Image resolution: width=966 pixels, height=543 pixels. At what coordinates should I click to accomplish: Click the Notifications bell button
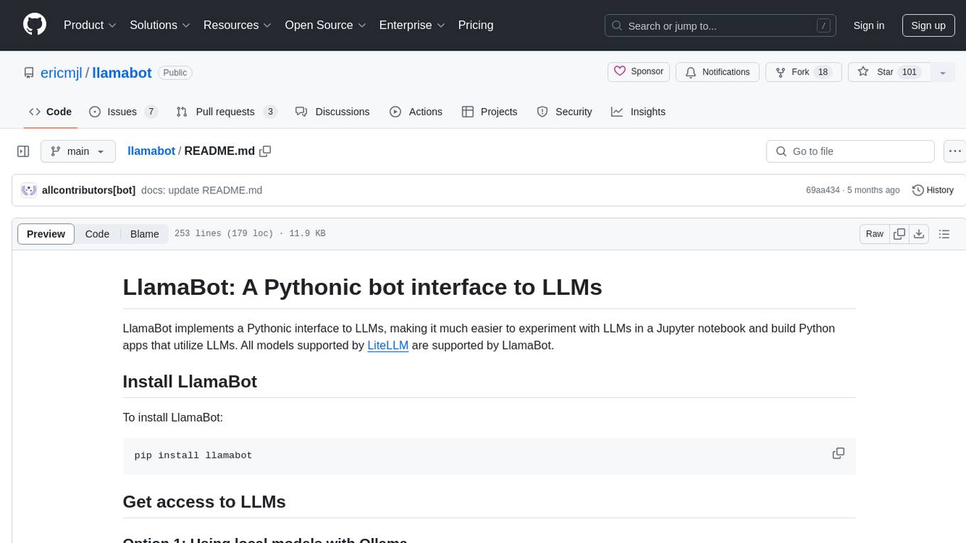point(717,72)
